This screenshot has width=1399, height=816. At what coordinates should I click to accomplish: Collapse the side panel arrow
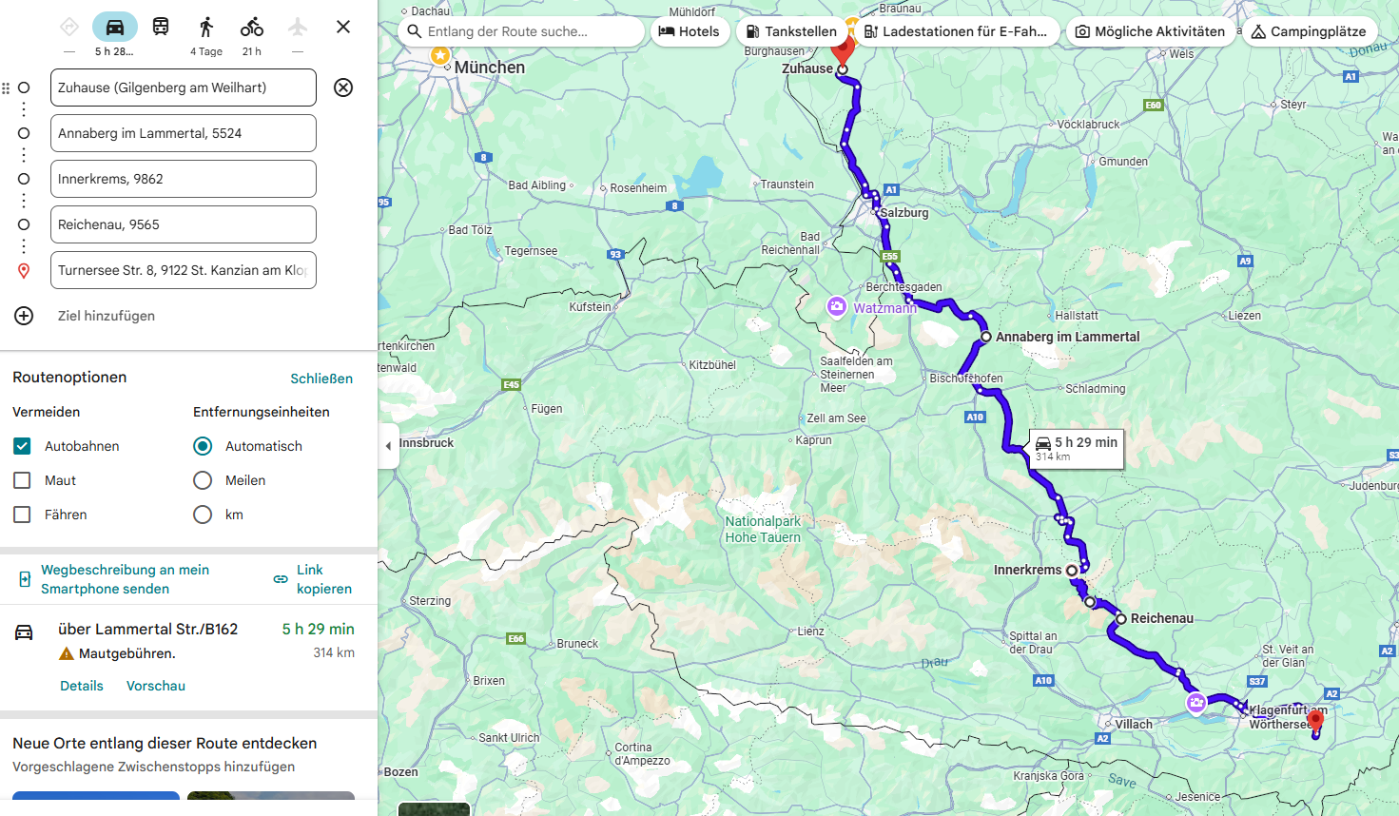point(388,445)
